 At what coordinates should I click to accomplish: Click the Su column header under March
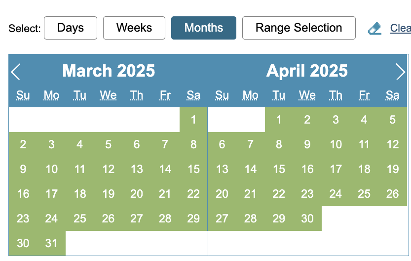(x=23, y=95)
